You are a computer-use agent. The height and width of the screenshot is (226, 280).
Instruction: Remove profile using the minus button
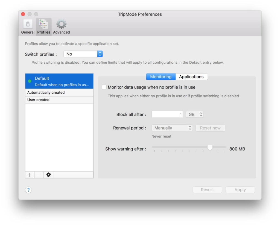tap(39, 175)
